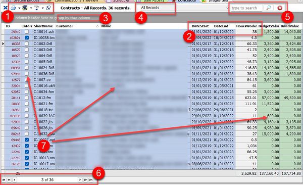Image resolution: width=303 pixels, height=185 pixels.
Task: Jump to the last record in navigator
Action: 91,180
